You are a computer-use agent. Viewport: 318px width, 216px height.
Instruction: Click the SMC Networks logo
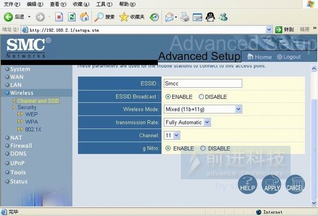point(29,48)
